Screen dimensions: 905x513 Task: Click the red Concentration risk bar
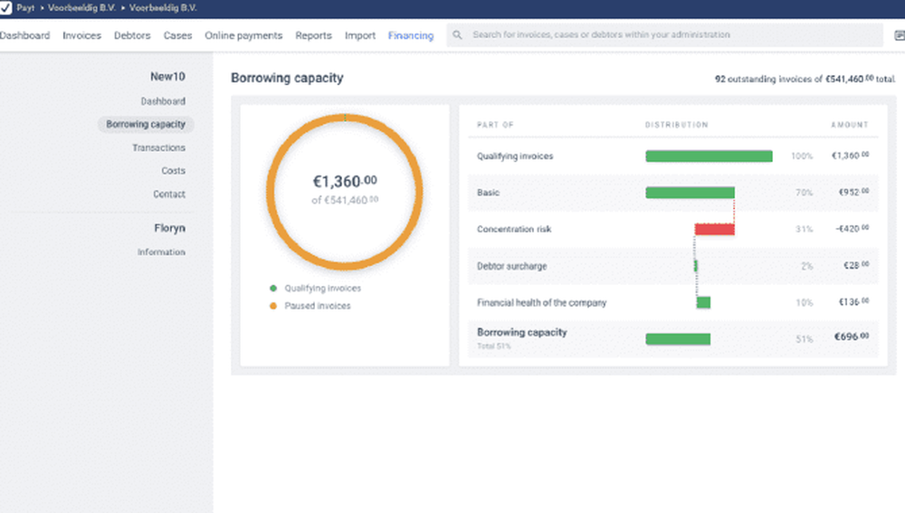tap(714, 230)
